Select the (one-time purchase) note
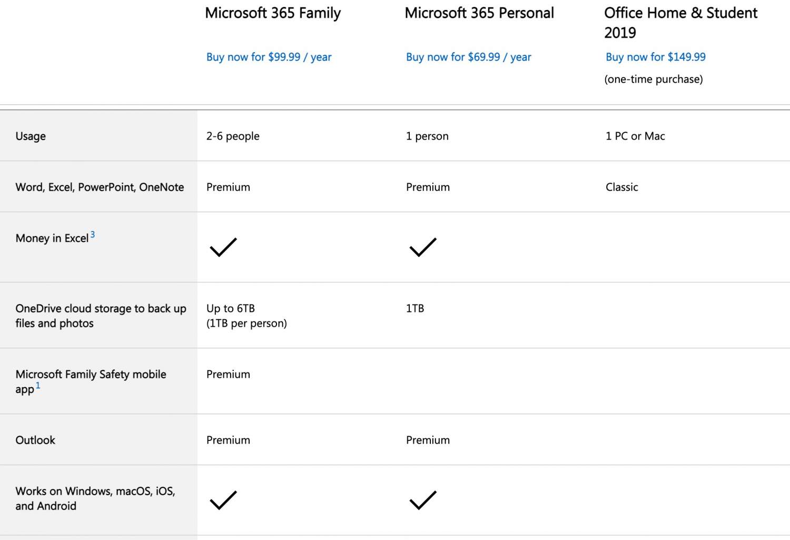 (654, 79)
